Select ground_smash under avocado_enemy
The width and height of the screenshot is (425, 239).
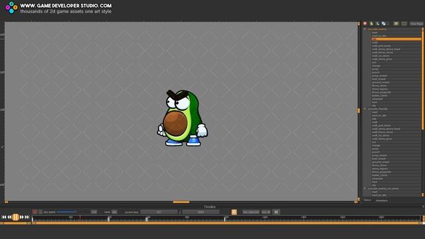[396, 82]
